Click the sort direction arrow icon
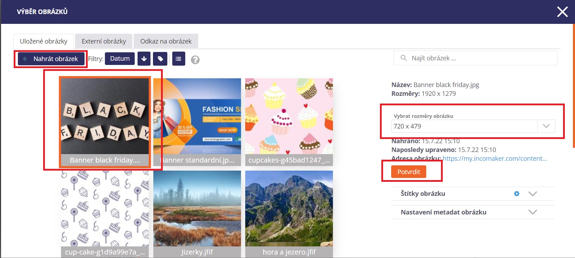This screenshot has width=575, height=258. click(x=144, y=59)
